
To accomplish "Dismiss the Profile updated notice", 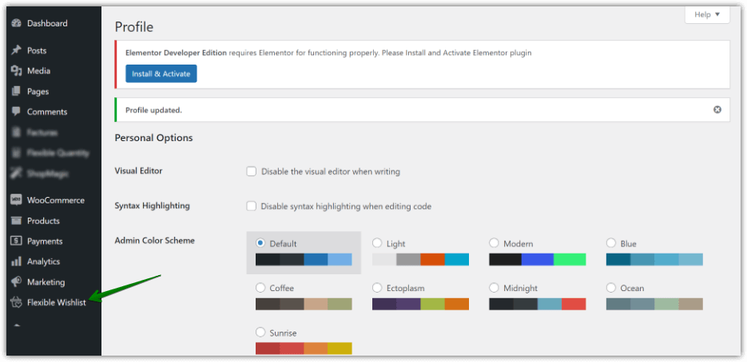I will point(717,109).
